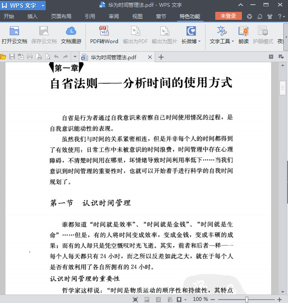288x303 pixels.
Task: Click the 长微博 icon
Action: click(191, 31)
